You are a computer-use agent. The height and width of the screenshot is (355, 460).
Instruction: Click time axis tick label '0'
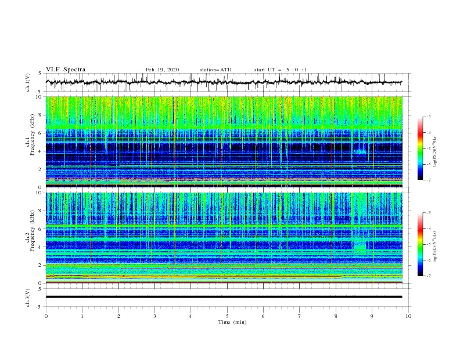[46, 316]
